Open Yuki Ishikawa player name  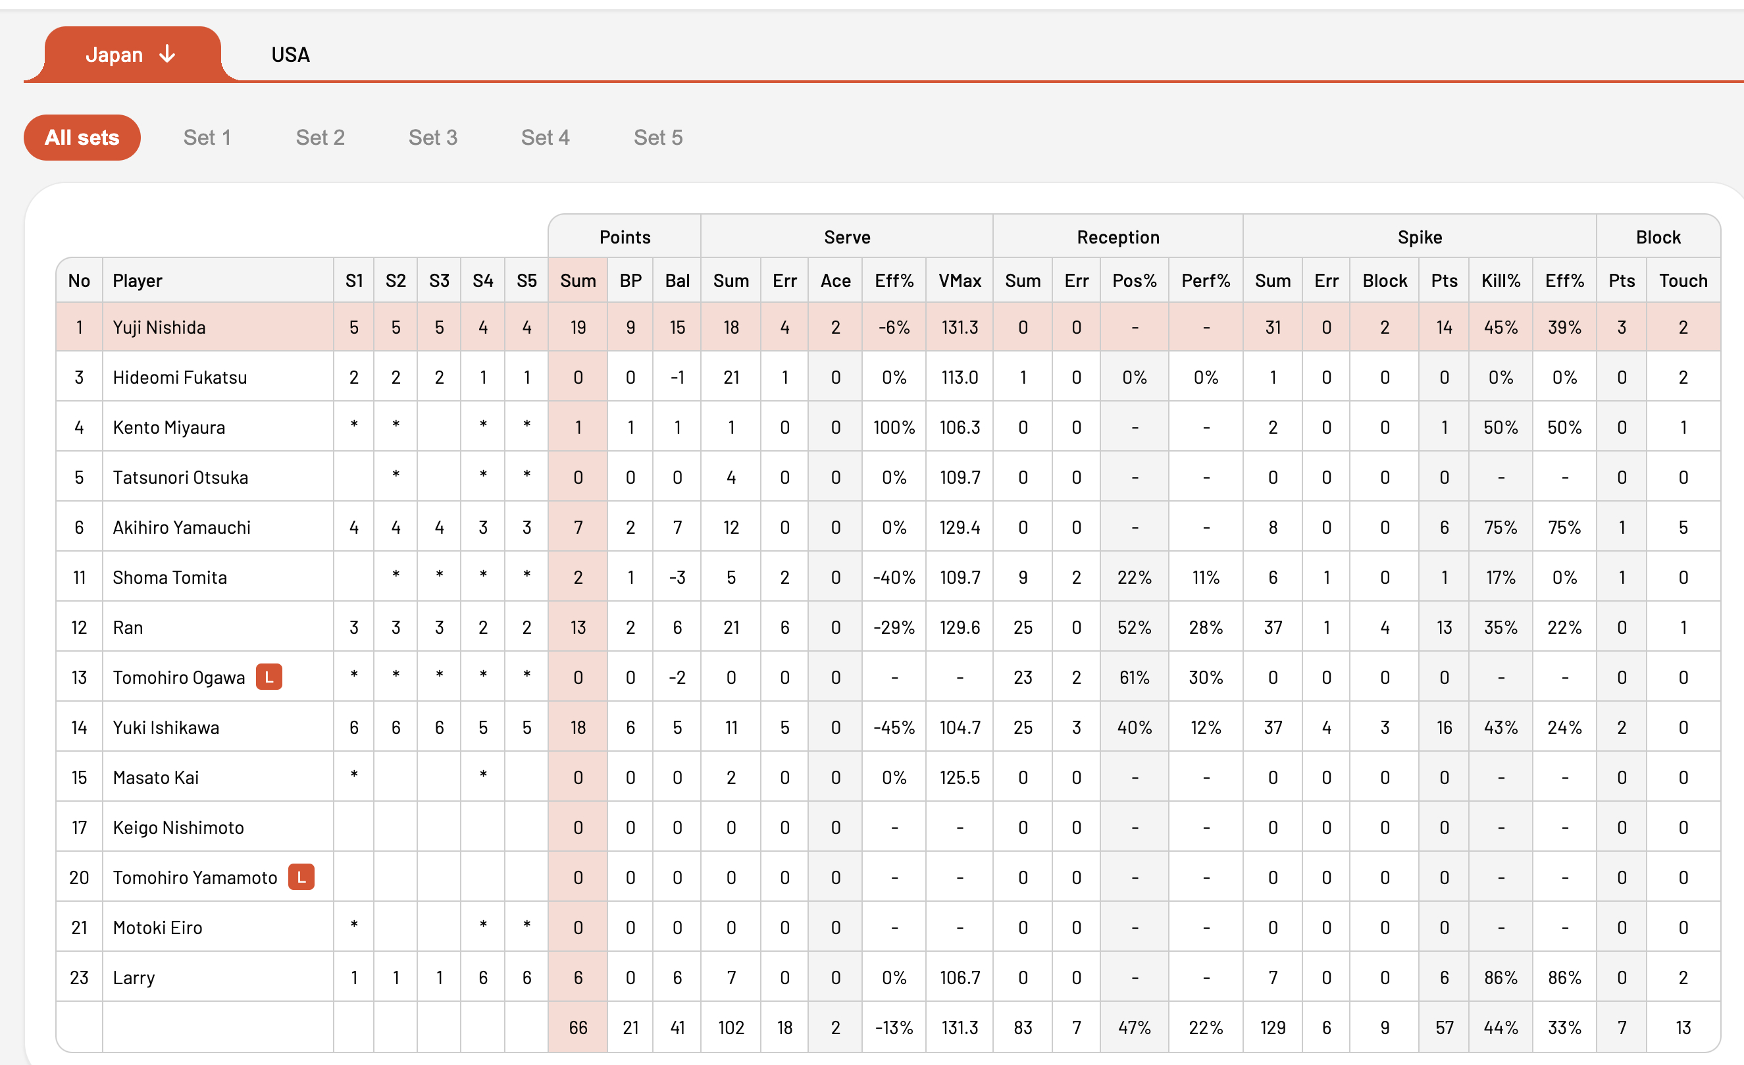point(167,727)
